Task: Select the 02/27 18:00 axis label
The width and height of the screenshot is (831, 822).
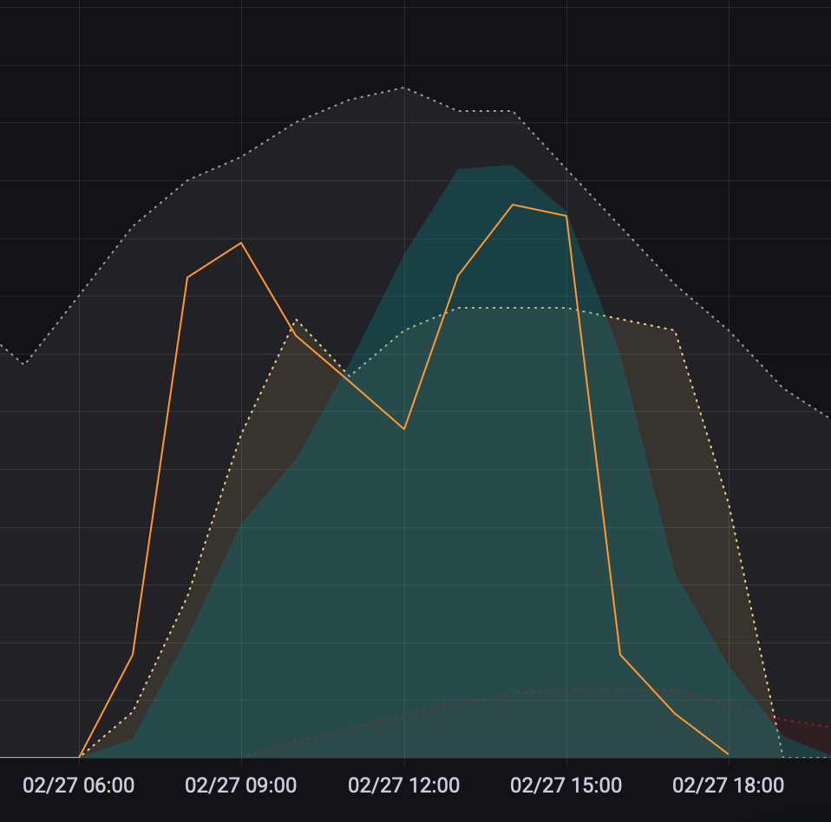Action: [728, 786]
